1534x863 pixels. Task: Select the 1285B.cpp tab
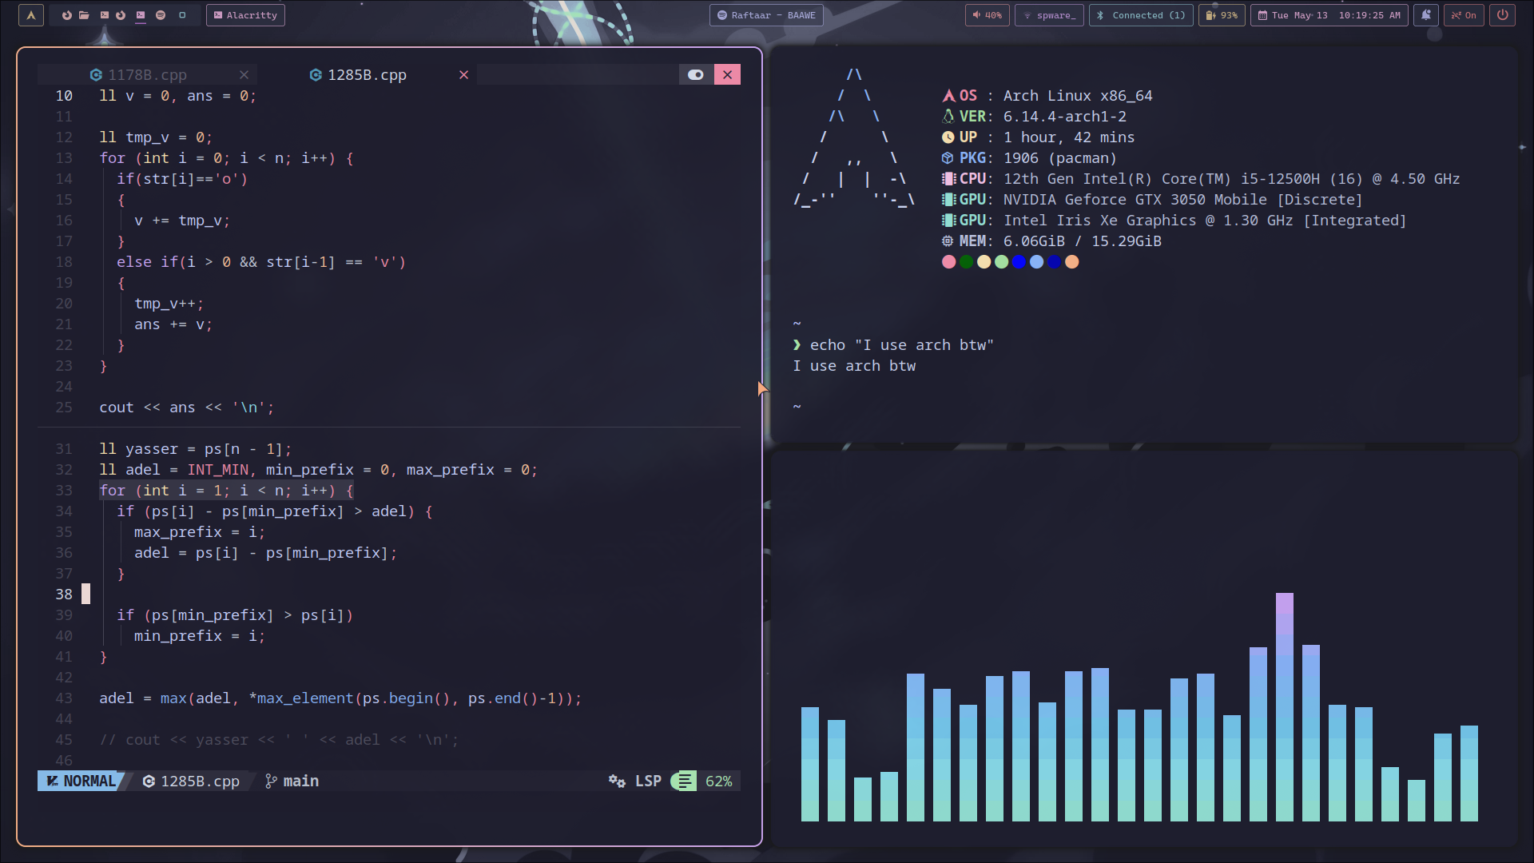[367, 75]
